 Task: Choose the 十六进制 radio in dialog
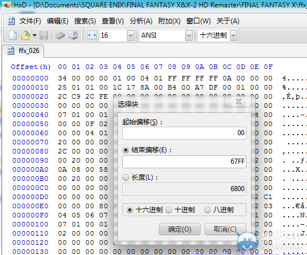tap(129, 210)
